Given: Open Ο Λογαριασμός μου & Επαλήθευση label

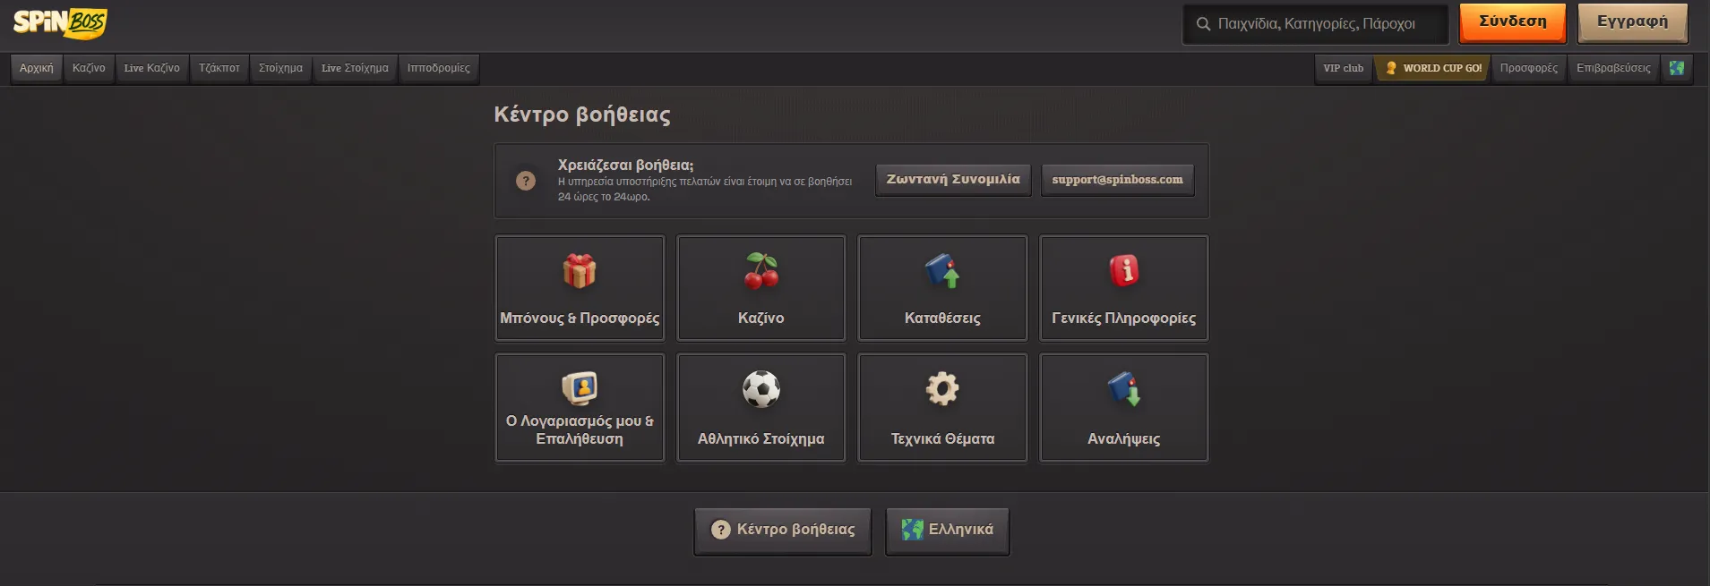Looking at the screenshot, I should point(580,430).
